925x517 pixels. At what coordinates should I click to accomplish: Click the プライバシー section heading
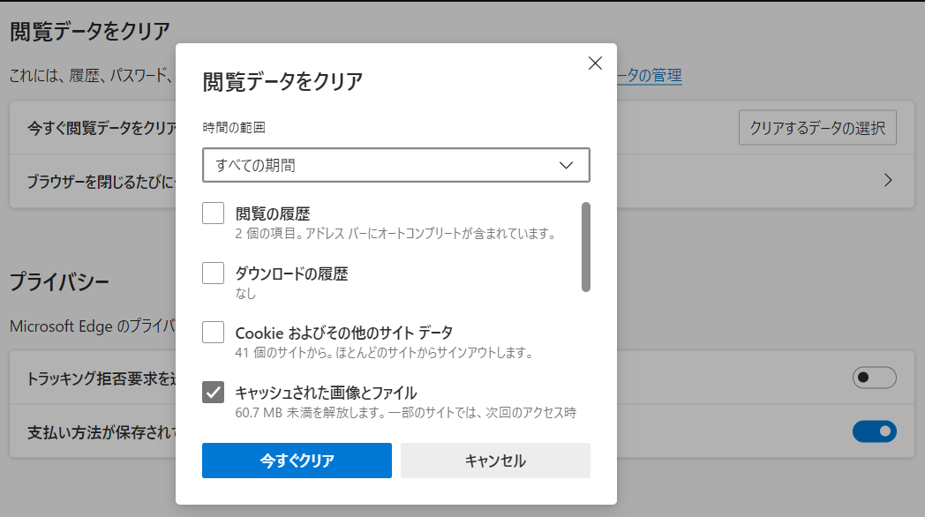tap(59, 282)
